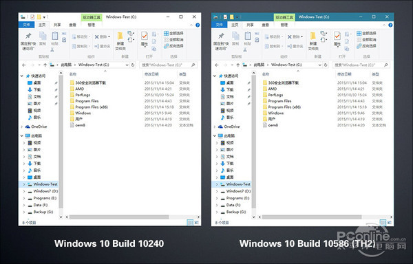The width and height of the screenshot is (413, 264).
Task: Click Select all (全部选择) in Build 10240 window
Action: click(x=173, y=34)
